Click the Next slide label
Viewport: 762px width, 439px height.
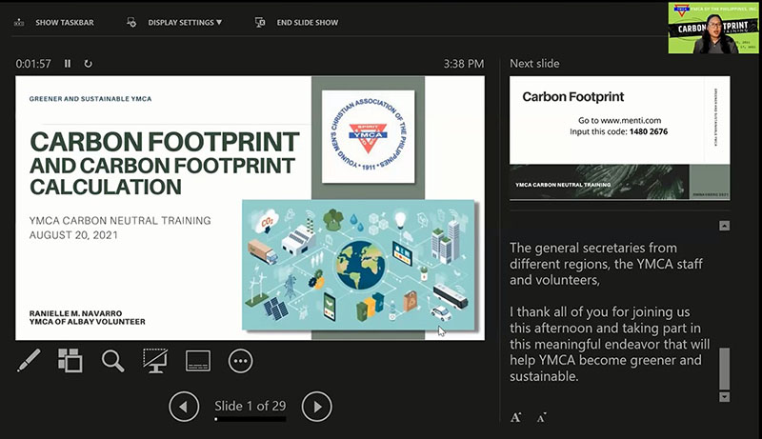[x=534, y=64]
